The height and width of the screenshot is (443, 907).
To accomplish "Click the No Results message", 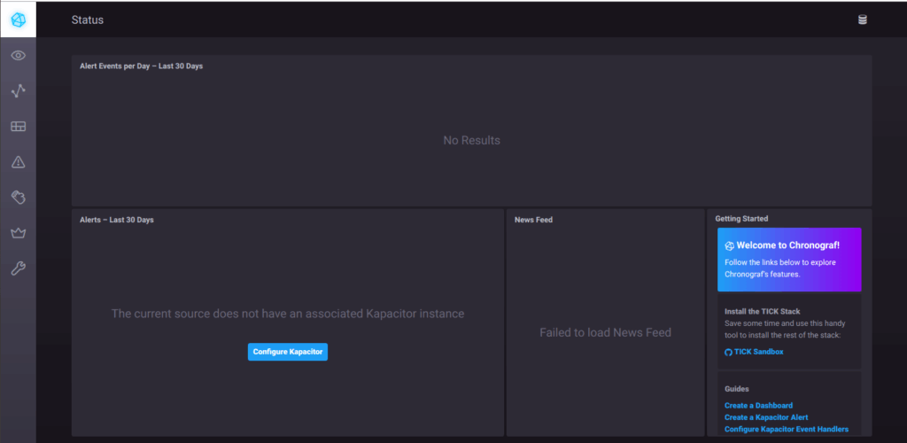I will (x=471, y=141).
